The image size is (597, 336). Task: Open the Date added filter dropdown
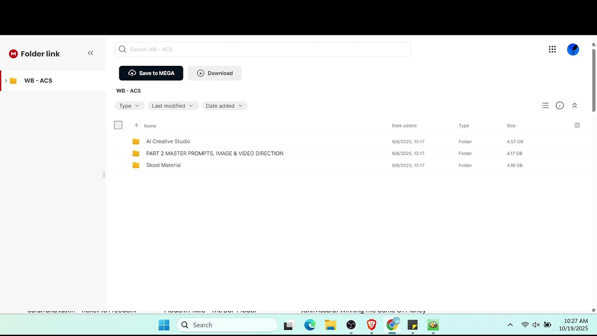224,106
